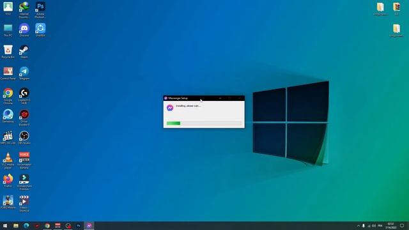Click the Messenger icon in the setup dialog
Image resolution: width=409 pixels, height=230 pixels.
click(170, 108)
